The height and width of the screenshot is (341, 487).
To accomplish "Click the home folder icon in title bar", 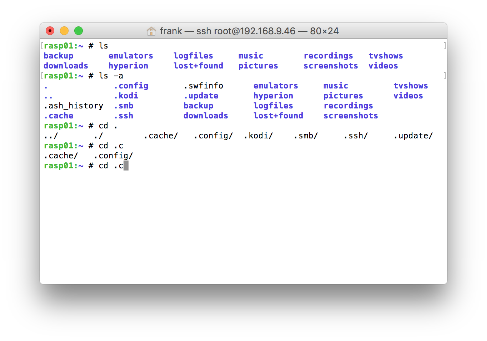I will pyautogui.click(x=151, y=31).
